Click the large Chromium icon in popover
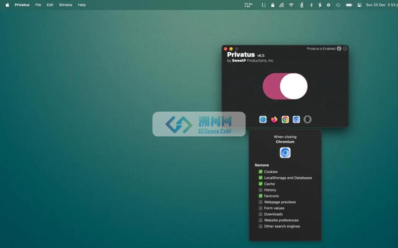The image size is (398, 248). pos(285,153)
